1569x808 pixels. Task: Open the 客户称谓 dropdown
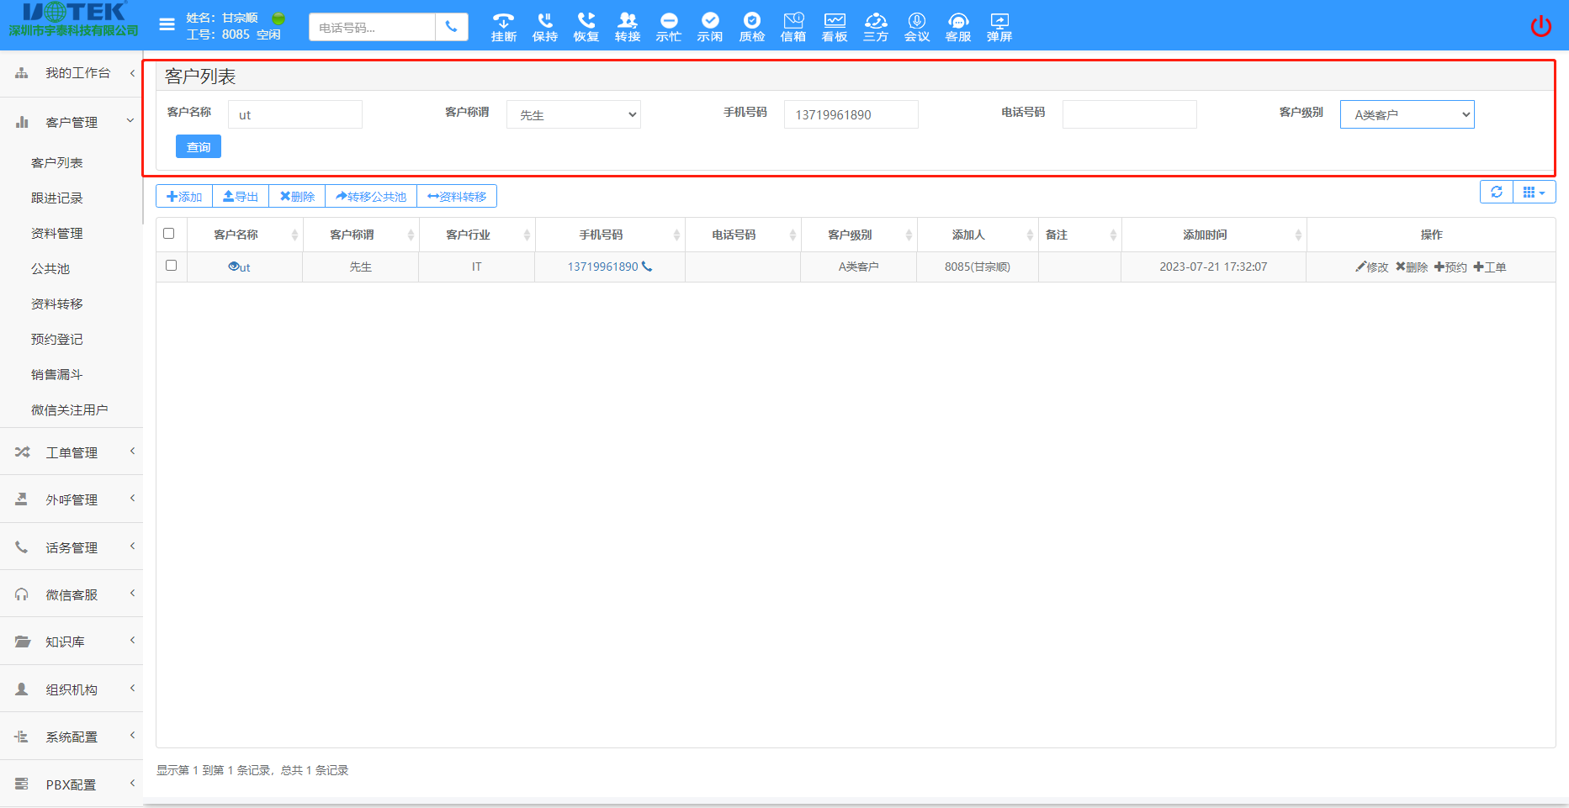[573, 114]
